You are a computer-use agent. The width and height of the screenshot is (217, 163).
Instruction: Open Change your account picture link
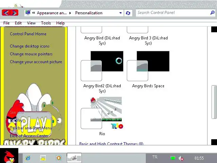[36, 62]
